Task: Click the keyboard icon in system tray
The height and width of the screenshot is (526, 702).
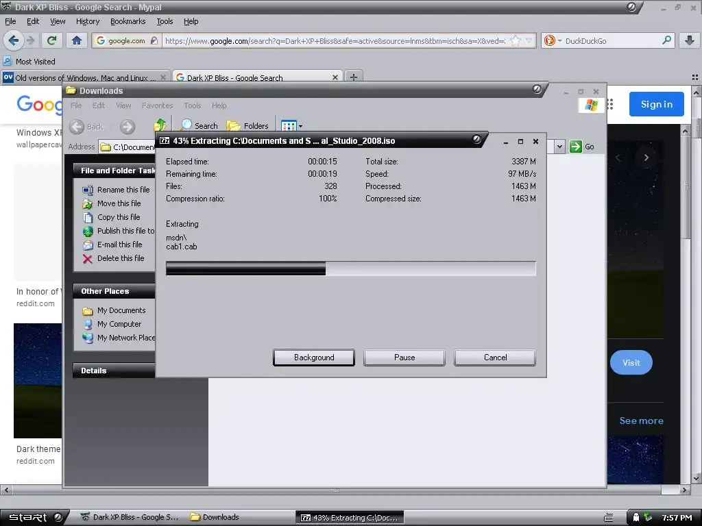Action: 609,518
